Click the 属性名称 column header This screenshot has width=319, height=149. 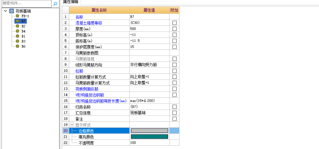pos(99,10)
